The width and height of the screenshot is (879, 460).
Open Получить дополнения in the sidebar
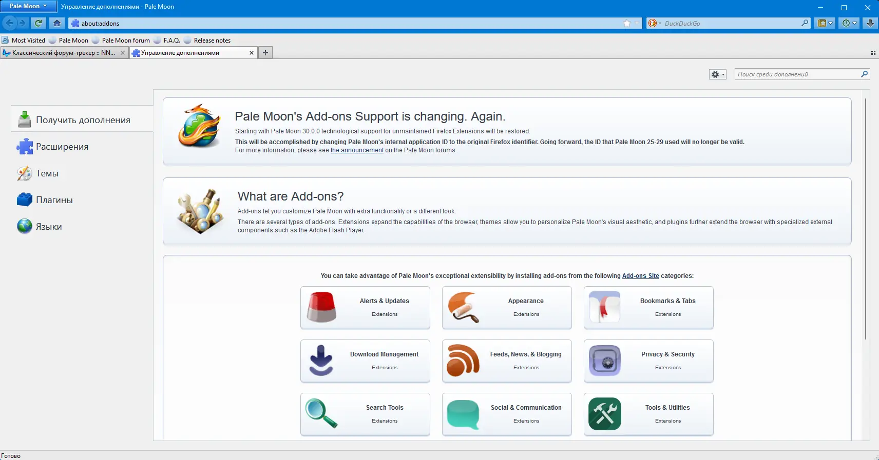(x=82, y=119)
